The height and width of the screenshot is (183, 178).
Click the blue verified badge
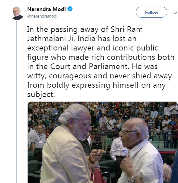tap(70, 9)
